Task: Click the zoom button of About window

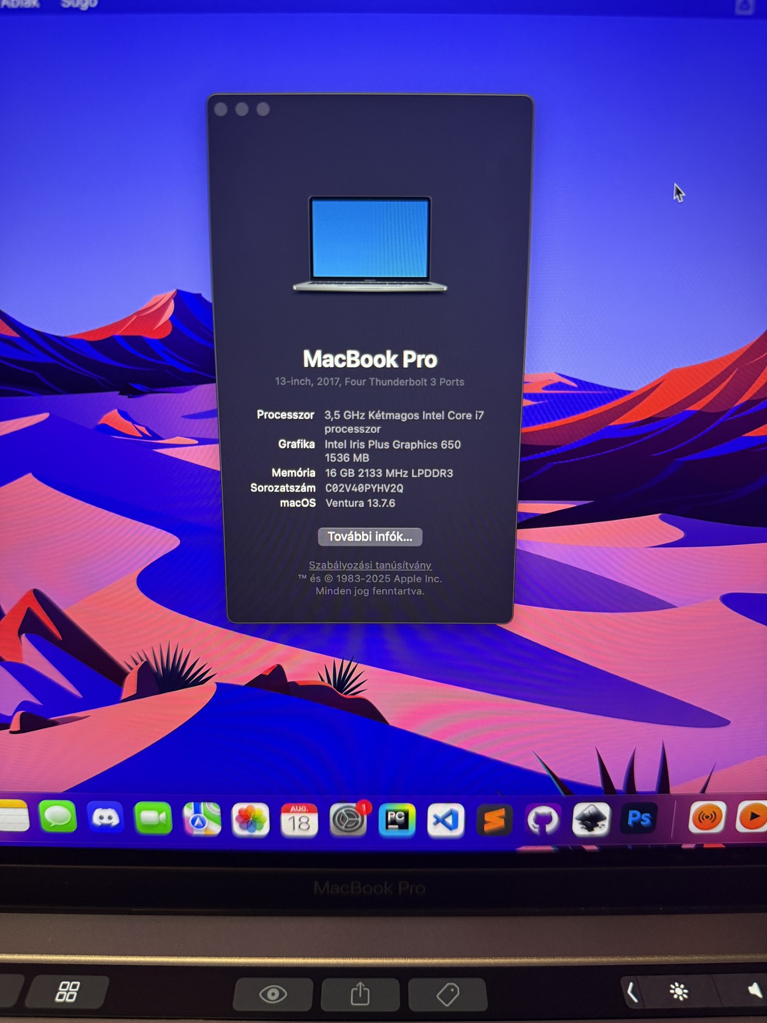Action: [263, 110]
